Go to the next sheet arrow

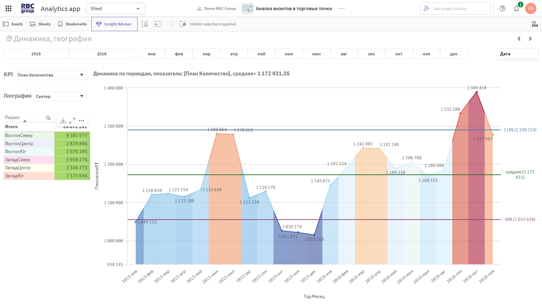pos(530,39)
